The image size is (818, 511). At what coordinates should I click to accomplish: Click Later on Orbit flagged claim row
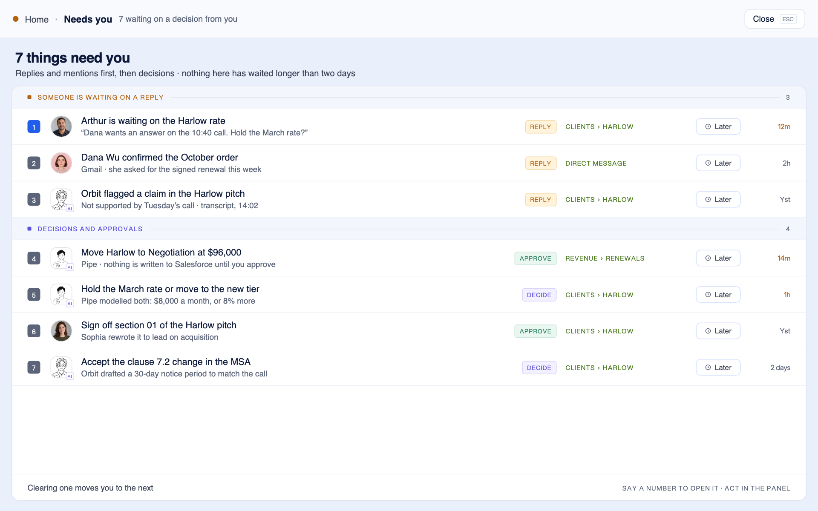718,199
